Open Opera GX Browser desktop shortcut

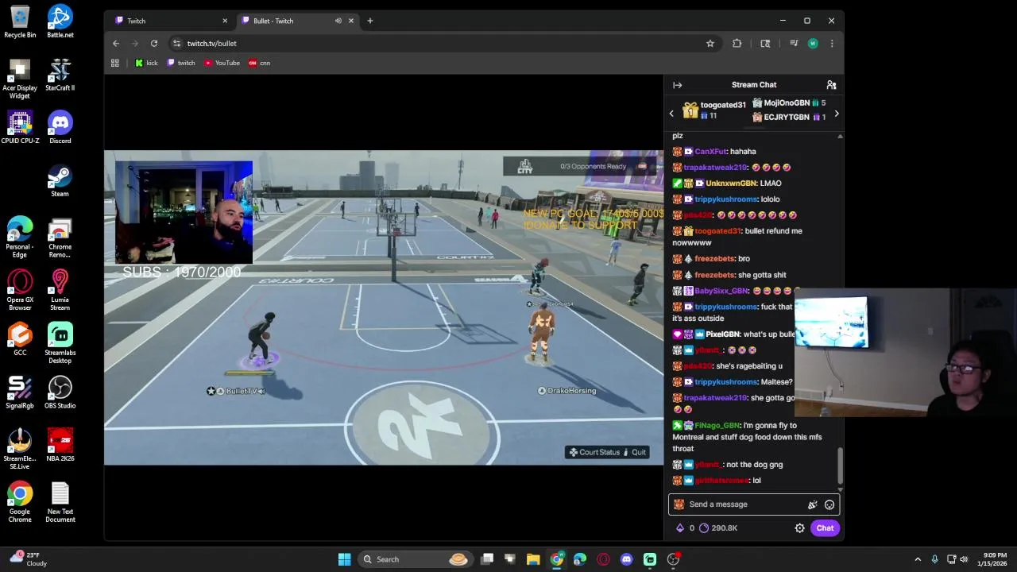coord(20,290)
